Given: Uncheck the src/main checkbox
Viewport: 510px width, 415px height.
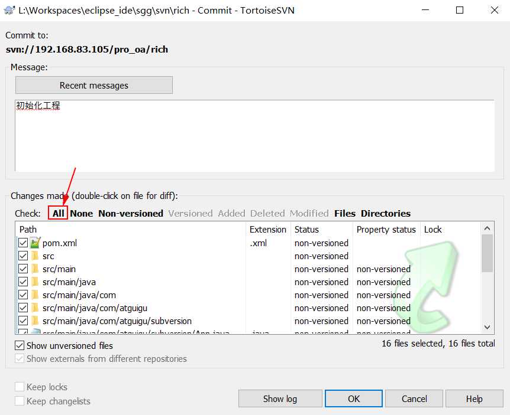Looking at the screenshot, I should click(x=23, y=269).
